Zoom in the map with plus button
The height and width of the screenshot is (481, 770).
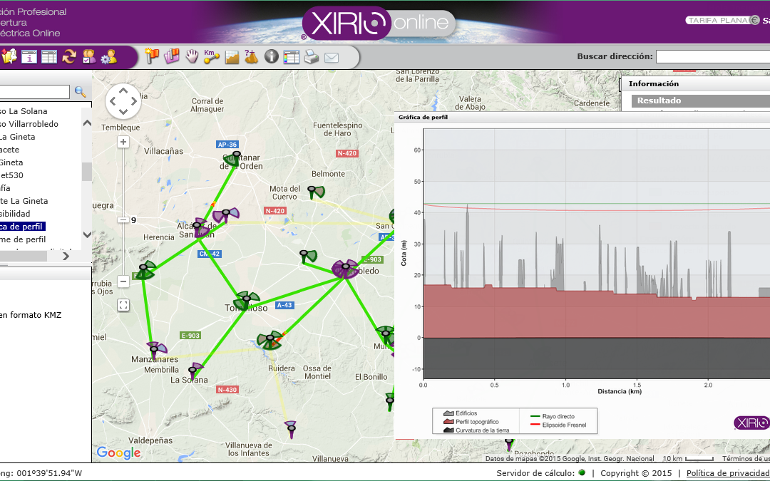[123, 143]
